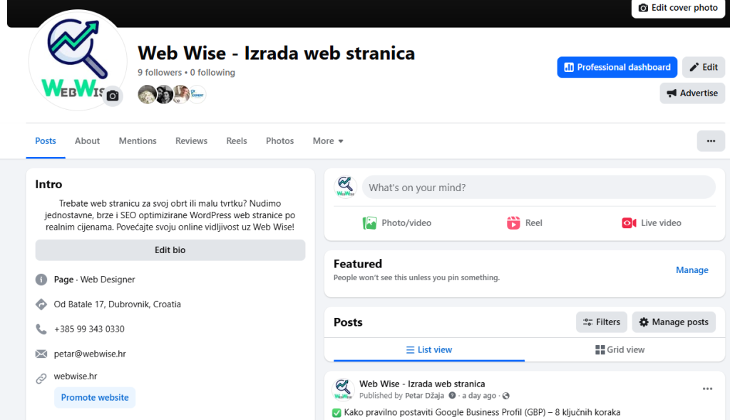This screenshot has width=730, height=420.
Task: Open the fourth follower avatar
Action: point(197,95)
